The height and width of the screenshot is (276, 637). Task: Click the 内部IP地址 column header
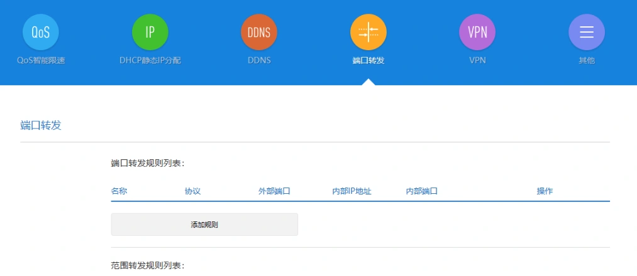[352, 191]
